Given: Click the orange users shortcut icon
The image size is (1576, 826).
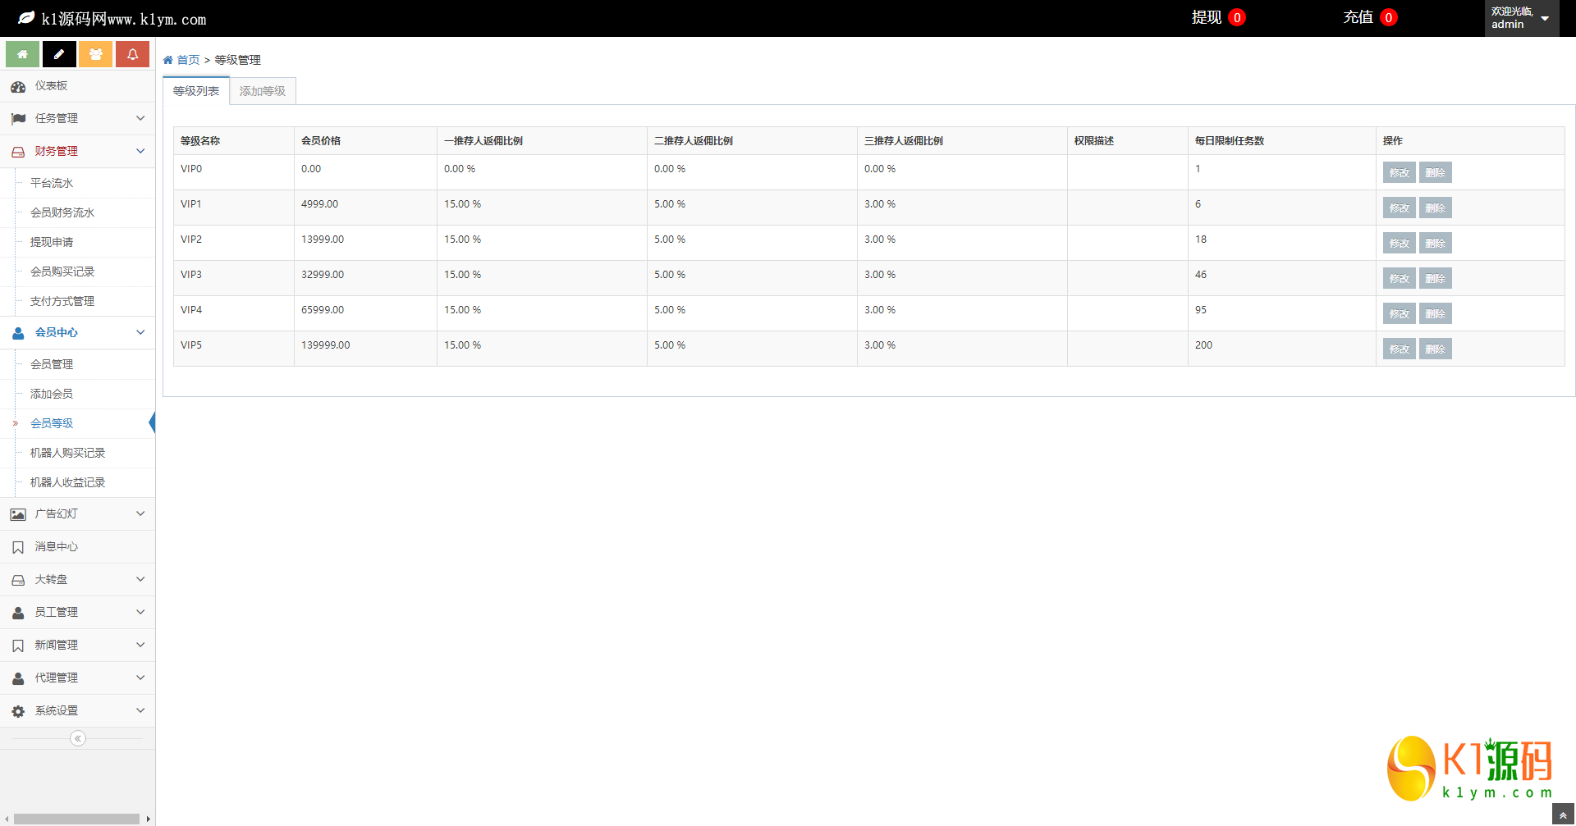Looking at the screenshot, I should (96, 54).
